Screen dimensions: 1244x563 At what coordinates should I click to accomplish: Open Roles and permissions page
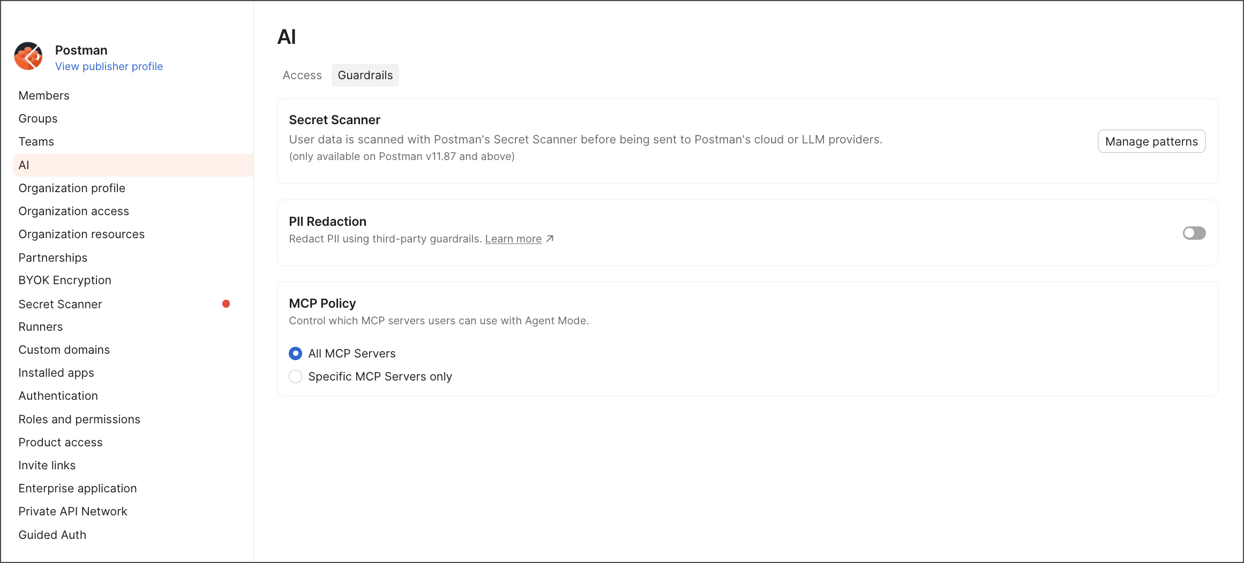coord(79,420)
